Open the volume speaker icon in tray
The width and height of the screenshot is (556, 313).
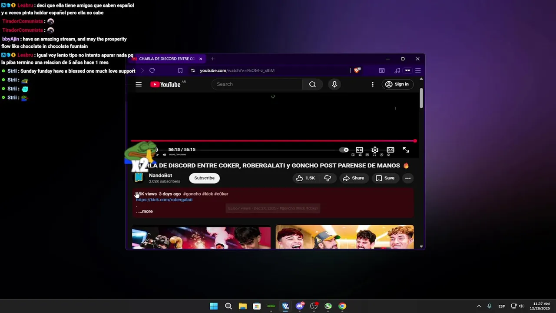click(x=521, y=306)
